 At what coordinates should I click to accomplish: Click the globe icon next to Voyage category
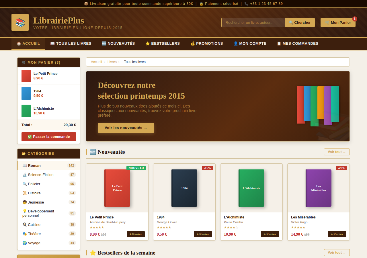tap(25, 243)
